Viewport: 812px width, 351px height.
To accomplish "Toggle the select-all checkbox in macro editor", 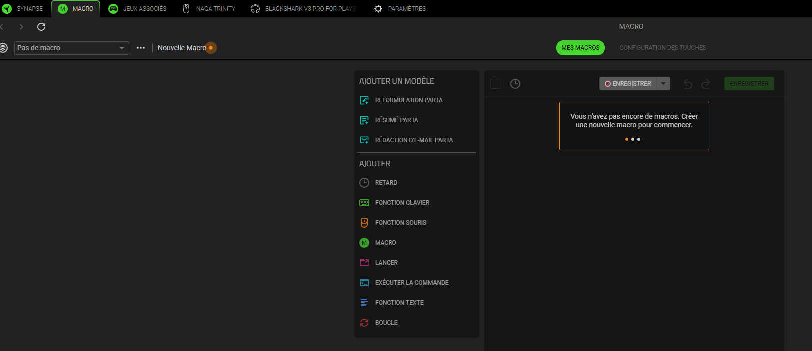I will click(x=495, y=84).
